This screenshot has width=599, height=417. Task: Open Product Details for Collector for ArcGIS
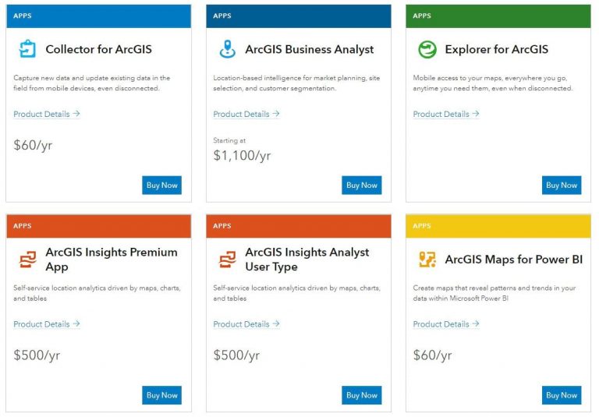click(x=46, y=114)
